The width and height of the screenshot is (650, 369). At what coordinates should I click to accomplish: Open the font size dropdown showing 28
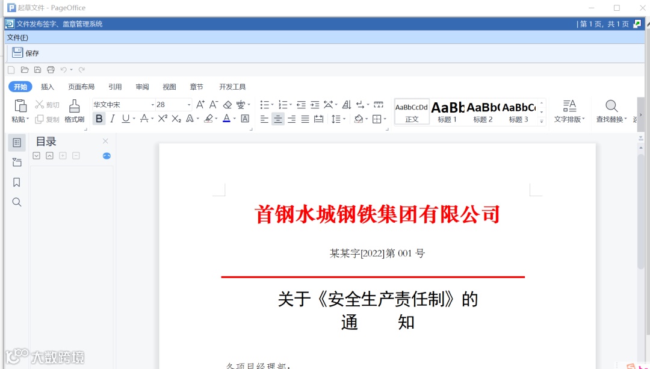click(x=189, y=105)
